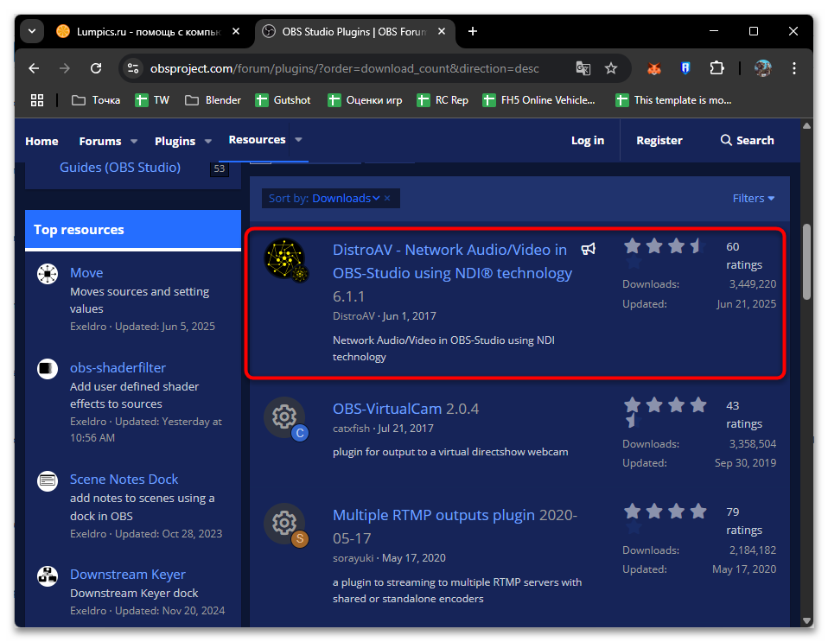The image size is (828, 642).
Task: Open the Resources navigation tab
Action: click(257, 140)
